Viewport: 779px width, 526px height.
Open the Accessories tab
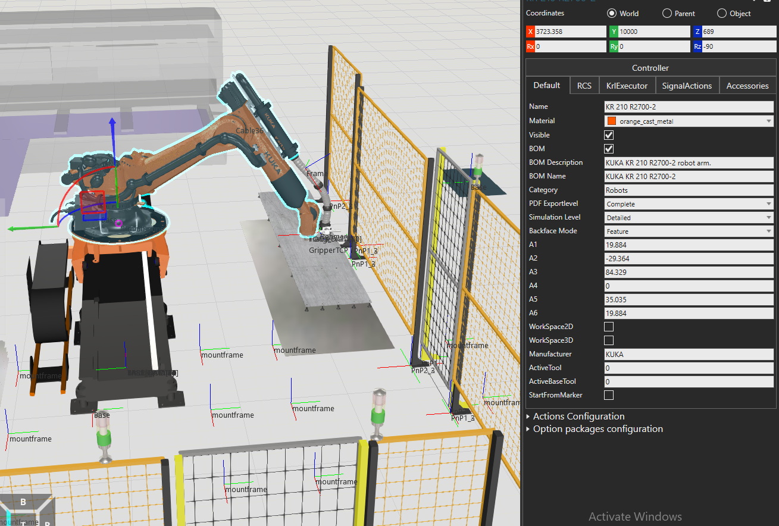coord(747,86)
